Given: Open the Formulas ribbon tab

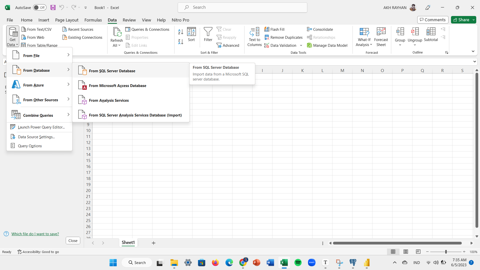Looking at the screenshot, I should tap(93, 20).
